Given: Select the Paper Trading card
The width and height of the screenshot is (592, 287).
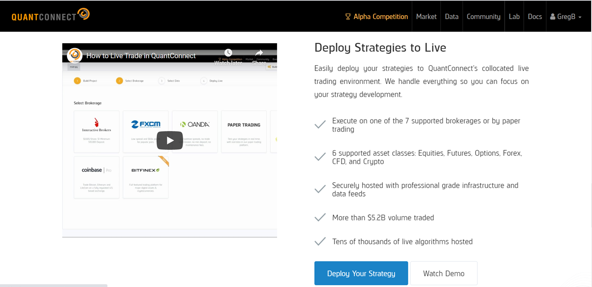Looking at the screenshot, I should [244, 132].
